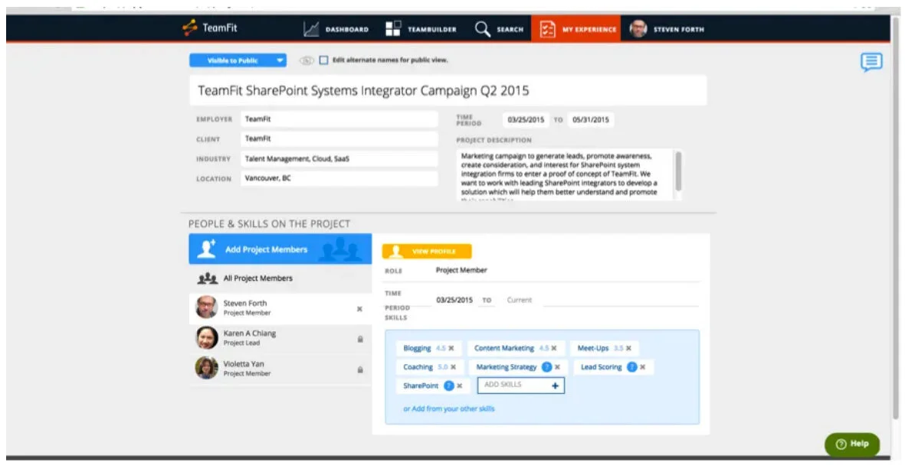Screen dimensions: 905x465
Task: Click the Search magnifier icon
Action: [483, 29]
